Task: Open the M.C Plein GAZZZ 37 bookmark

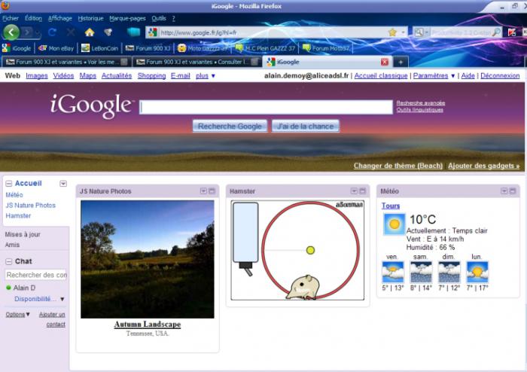Action: (265, 48)
